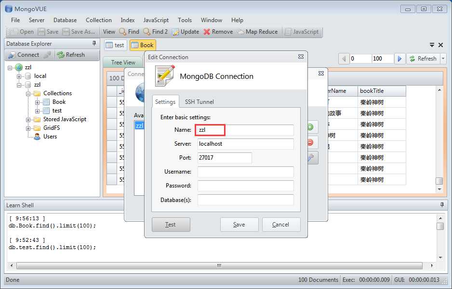Collapse the zzl server node
452x289 pixels.
click(x=10, y=68)
